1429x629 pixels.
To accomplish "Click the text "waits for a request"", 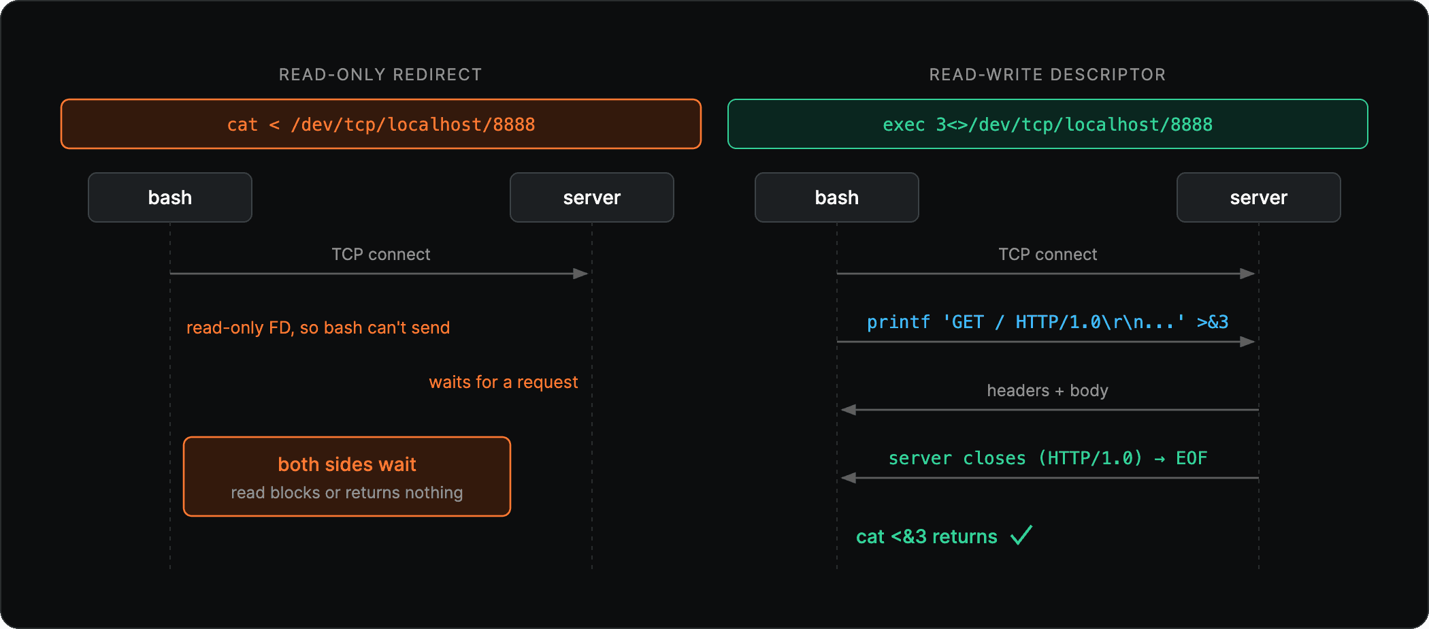I will (x=504, y=383).
